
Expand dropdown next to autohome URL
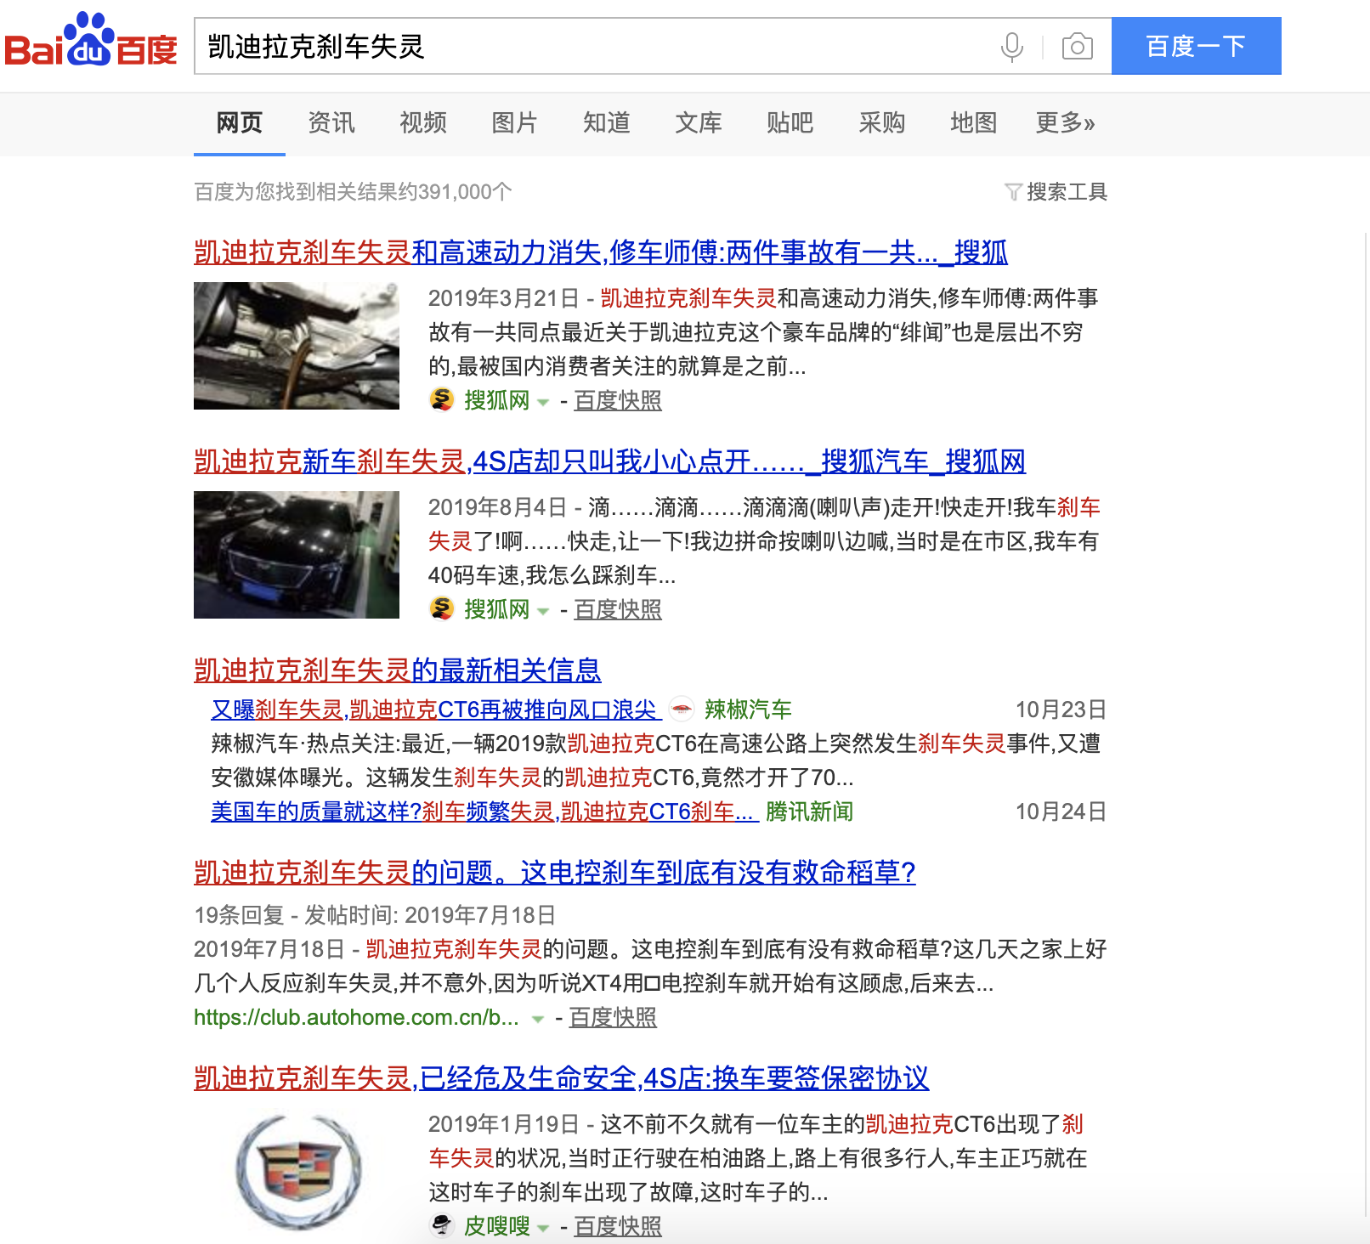tap(537, 1019)
